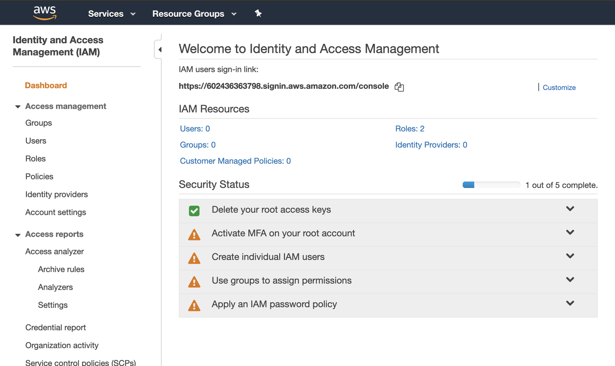This screenshot has width=615, height=366.
Task: Collapse the sidebar with the arrow handle
Action: [159, 50]
